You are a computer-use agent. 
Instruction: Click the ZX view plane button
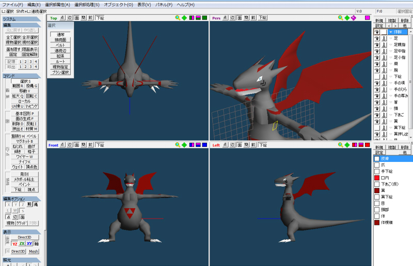coord(22,244)
